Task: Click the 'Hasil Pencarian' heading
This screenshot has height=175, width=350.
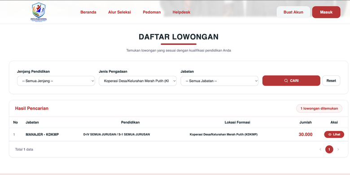Action: pyautogui.click(x=32, y=109)
